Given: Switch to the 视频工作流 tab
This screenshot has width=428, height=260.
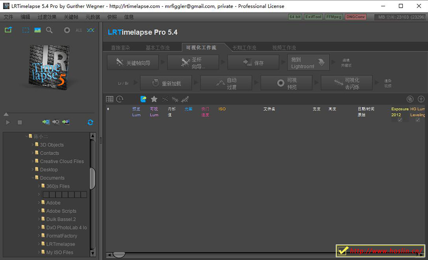Looking at the screenshot, I should (284, 48).
